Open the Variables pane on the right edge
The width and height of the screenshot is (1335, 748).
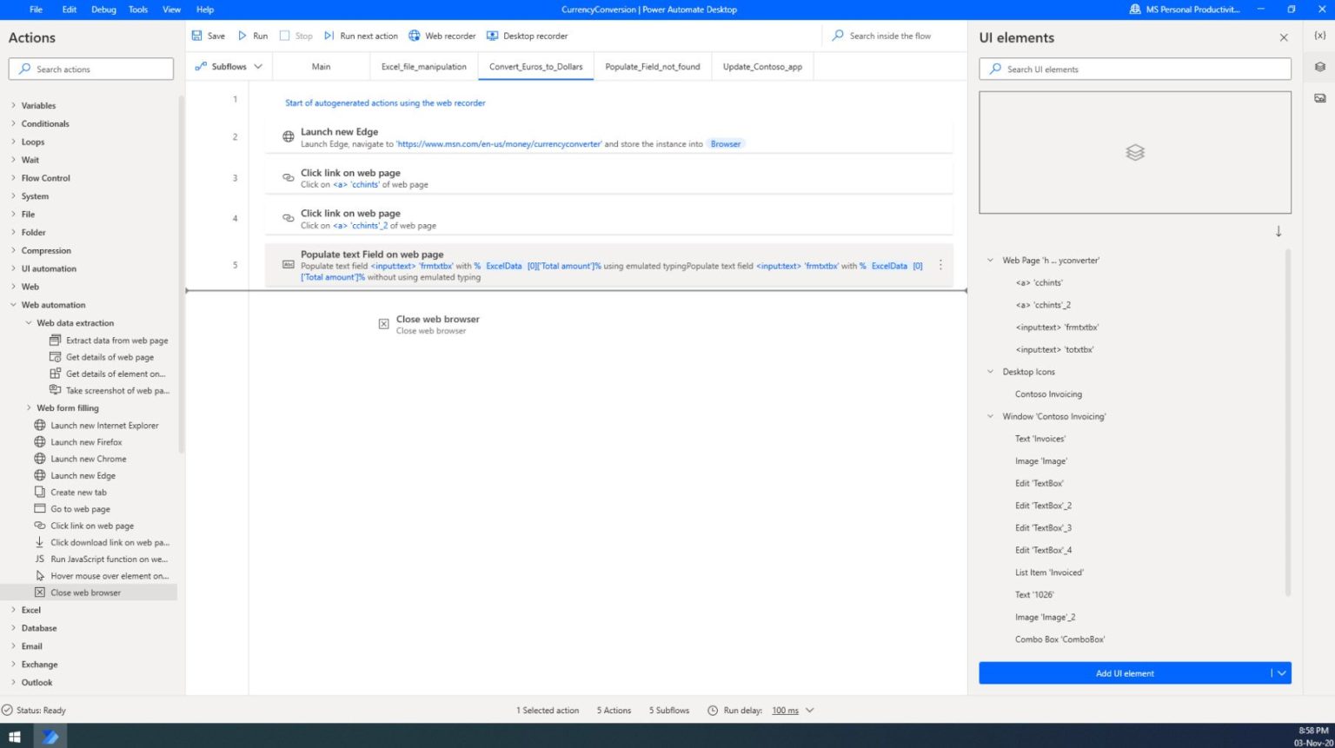click(x=1321, y=36)
